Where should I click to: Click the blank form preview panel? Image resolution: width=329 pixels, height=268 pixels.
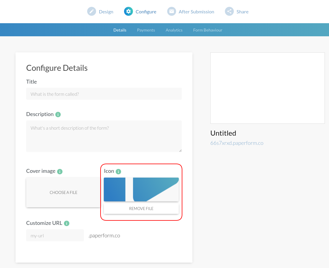(x=267, y=88)
